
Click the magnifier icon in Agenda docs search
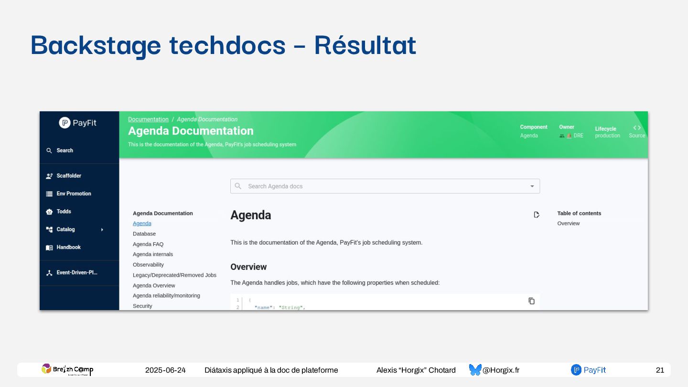pos(238,186)
